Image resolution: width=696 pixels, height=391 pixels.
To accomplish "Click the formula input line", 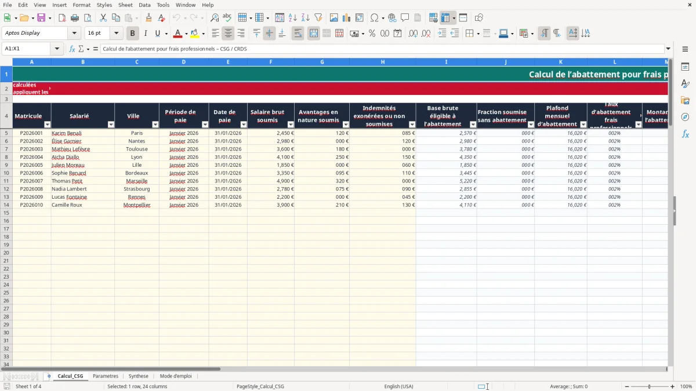I will coord(382,49).
